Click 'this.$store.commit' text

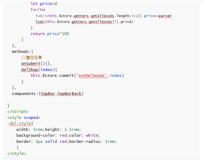pyautogui.click(x=52, y=76)
